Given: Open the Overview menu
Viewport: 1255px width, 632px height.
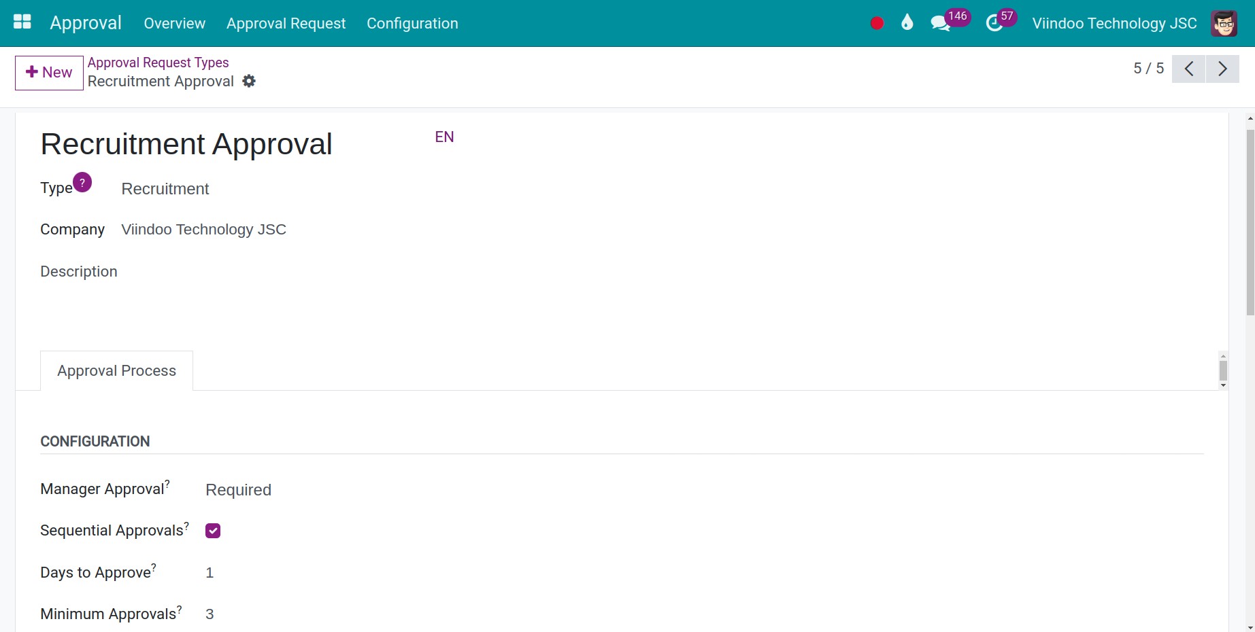Looking at the screenshot, I should 174,23.
